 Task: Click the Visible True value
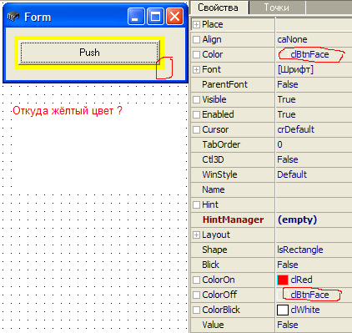(x=286, y=99)
